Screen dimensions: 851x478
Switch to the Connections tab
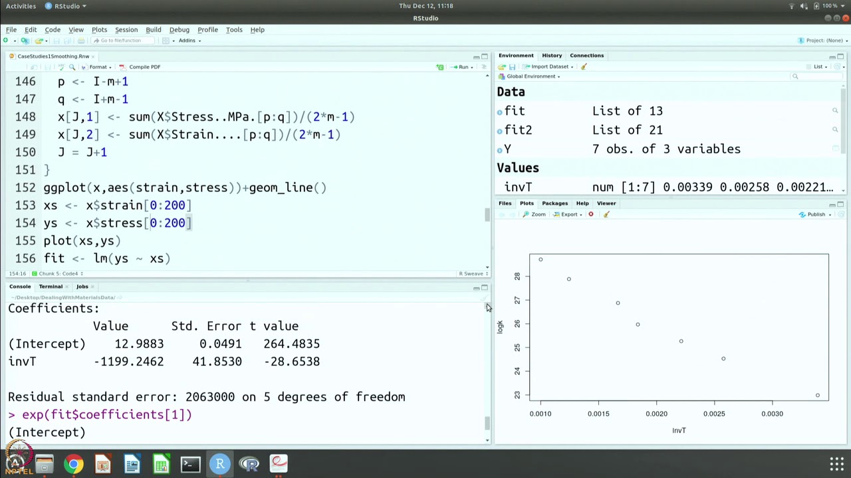tap(586, 55)
